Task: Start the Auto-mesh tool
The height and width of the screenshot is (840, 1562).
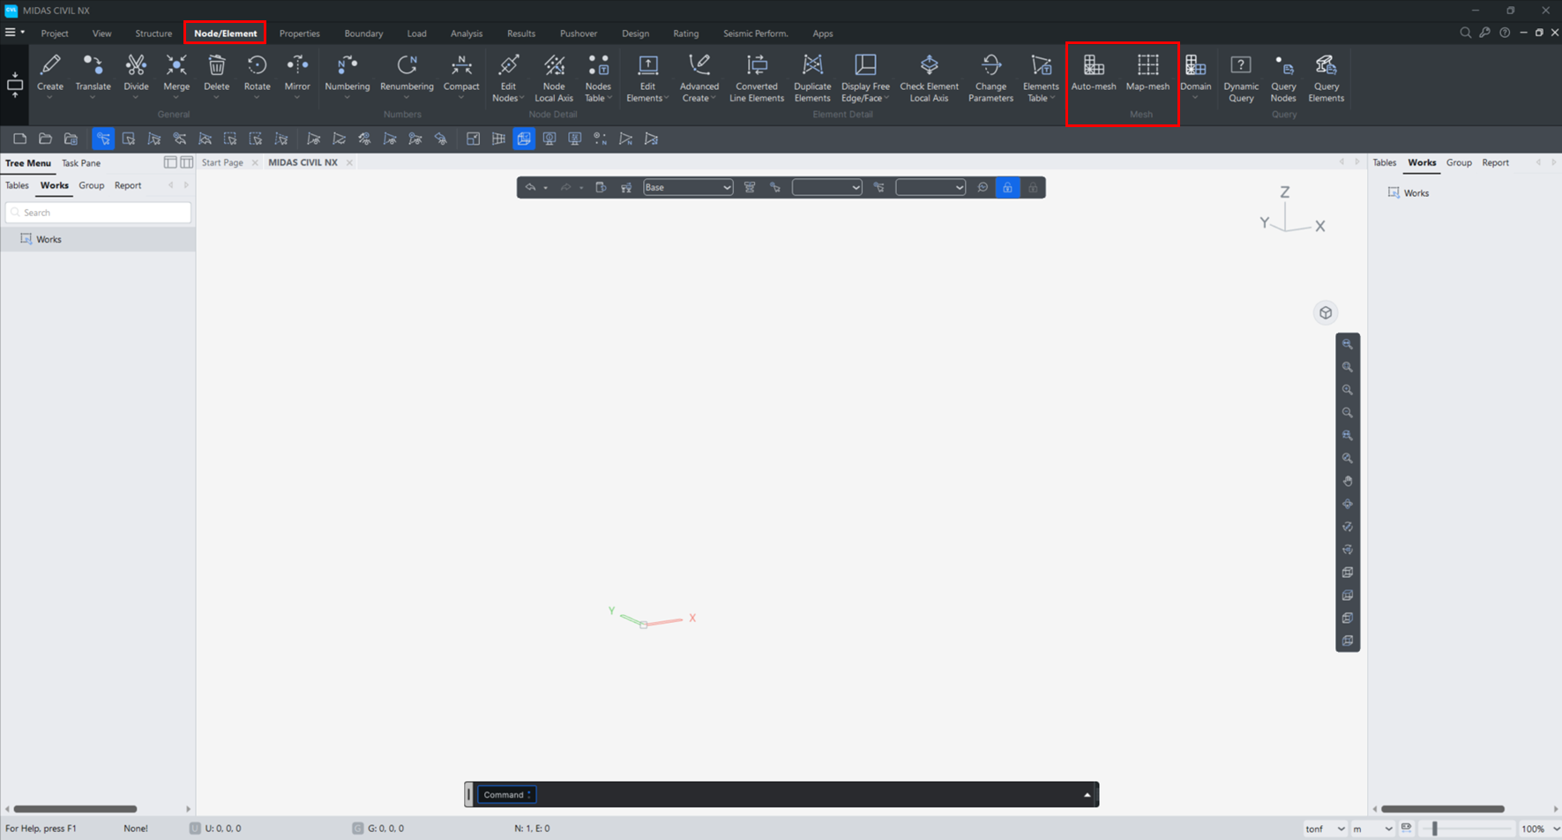Action: 1094,72
